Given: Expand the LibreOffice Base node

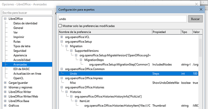Looking at the screenshot, I should (5, 101).
